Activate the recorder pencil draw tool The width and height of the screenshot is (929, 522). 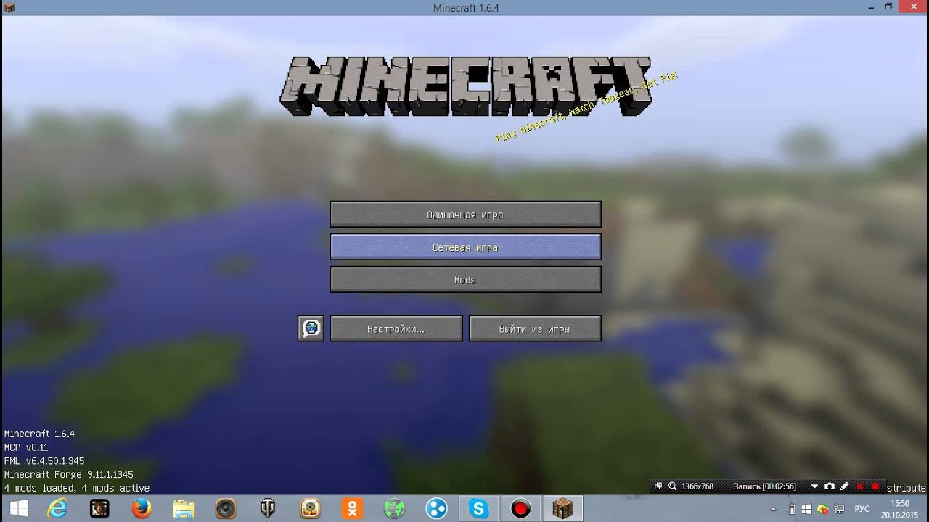click(844, 486)
